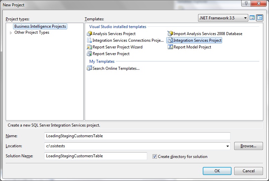Expand the Other Project Types tree node
269x181 pixels.
11,33
